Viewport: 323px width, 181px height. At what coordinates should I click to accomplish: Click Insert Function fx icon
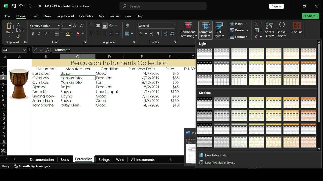tap(47, 50)
